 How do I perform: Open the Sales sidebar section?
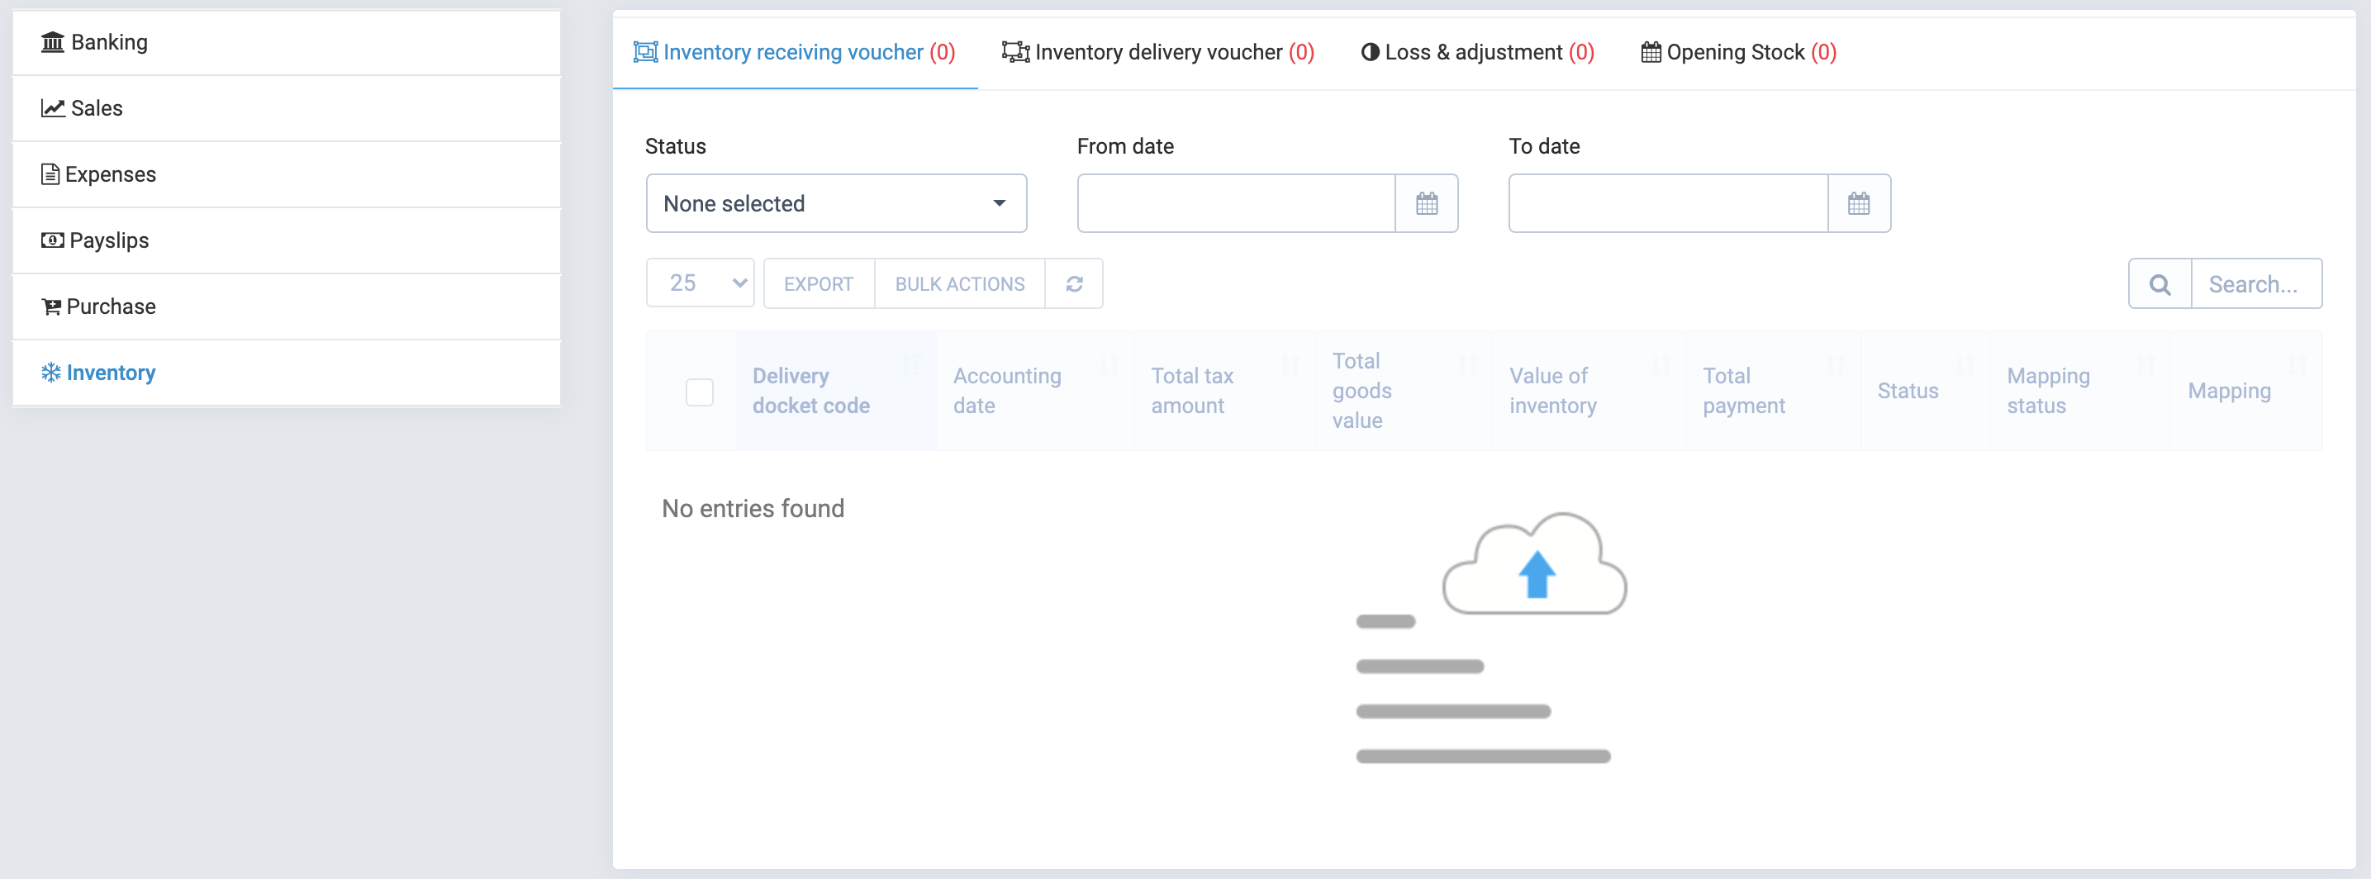[286, 108]
